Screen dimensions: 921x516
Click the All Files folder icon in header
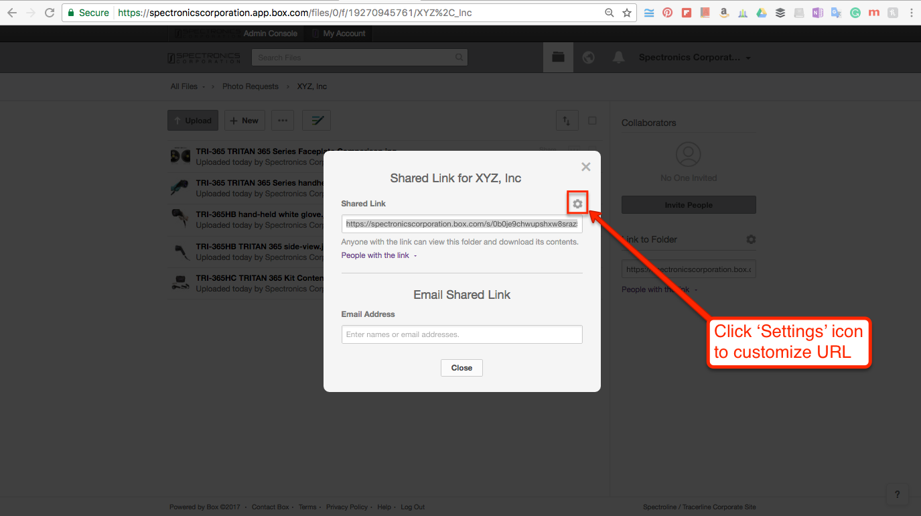[x=558, y=58]
